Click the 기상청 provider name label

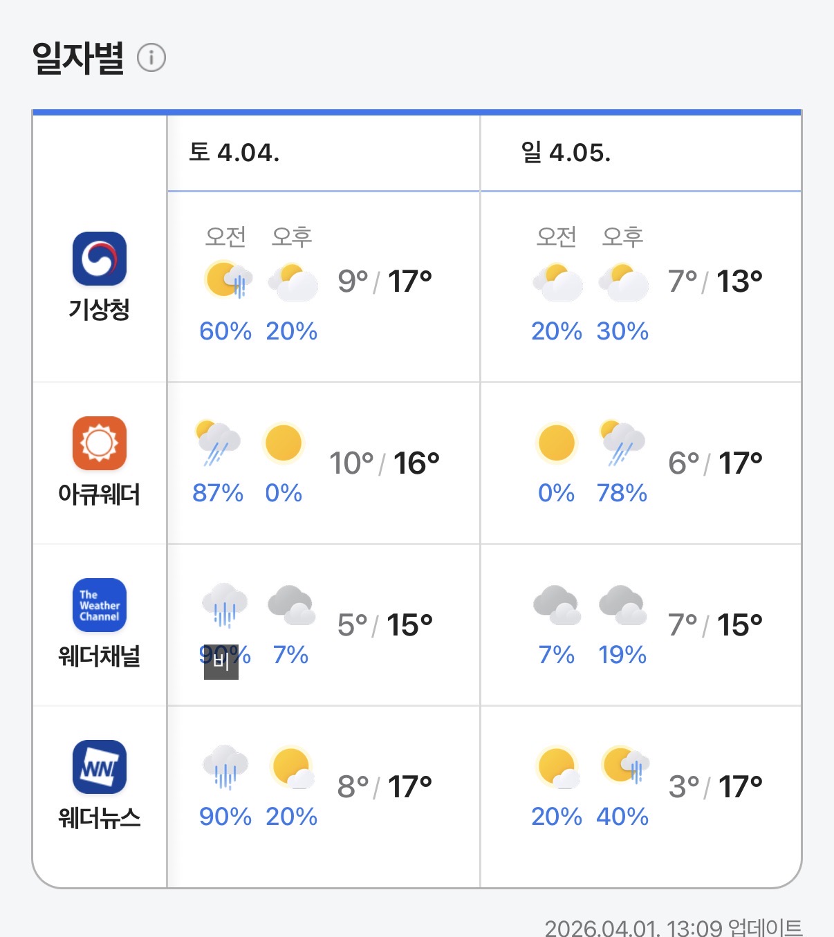[100, 309]
